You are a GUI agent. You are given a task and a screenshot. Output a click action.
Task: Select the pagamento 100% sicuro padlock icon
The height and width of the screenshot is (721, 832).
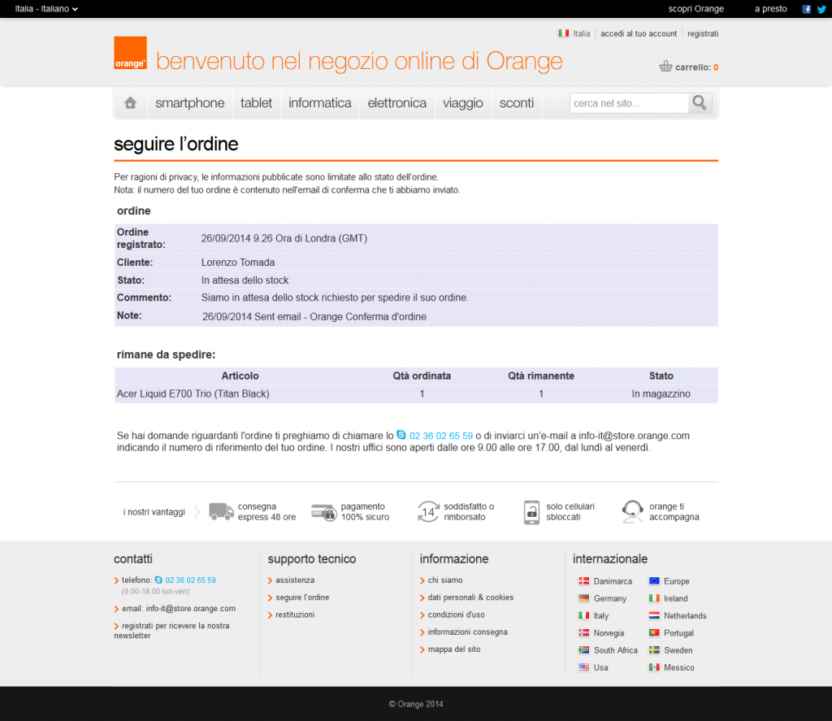click(x=324, y=512)
